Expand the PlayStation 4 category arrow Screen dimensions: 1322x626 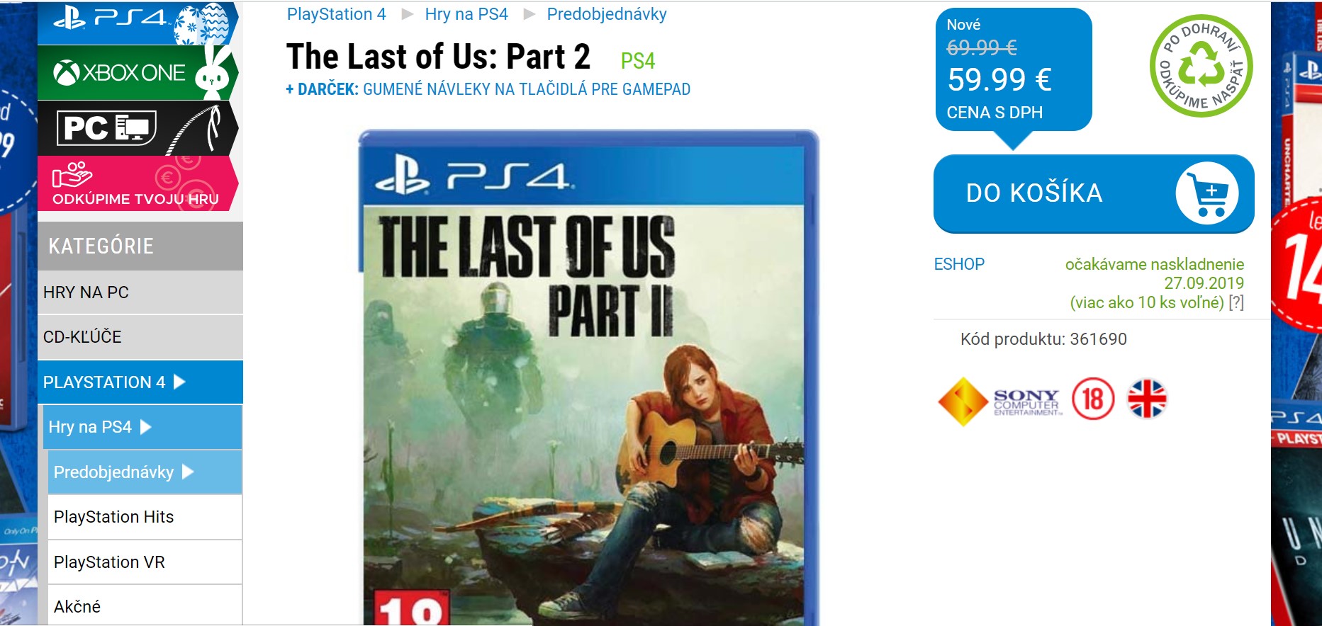(180, 382)
